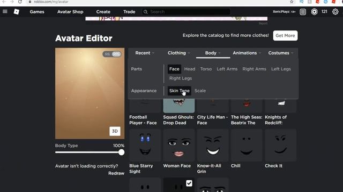Image resolution: width=343 pixels, height=192 pixels.
Task: Select Left Arms under Parts
Action: click(227, 69)
